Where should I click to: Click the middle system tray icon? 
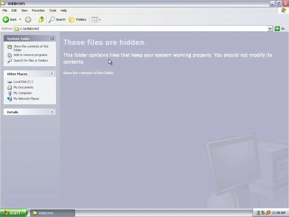pos(263,213)
